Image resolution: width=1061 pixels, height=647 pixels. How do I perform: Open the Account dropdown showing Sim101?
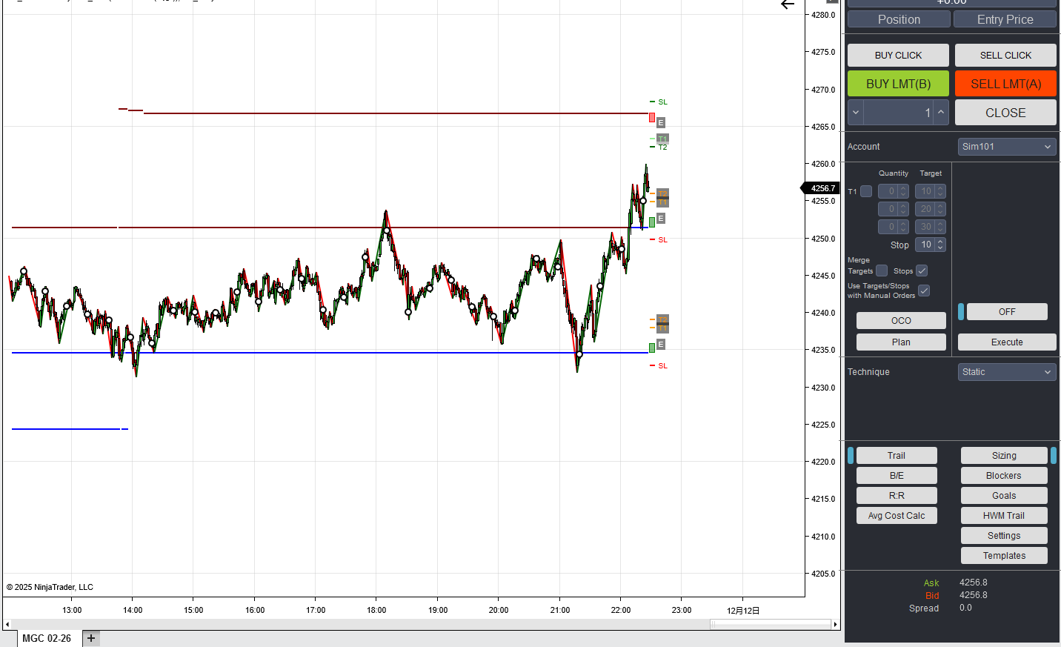pos(1006,147)
